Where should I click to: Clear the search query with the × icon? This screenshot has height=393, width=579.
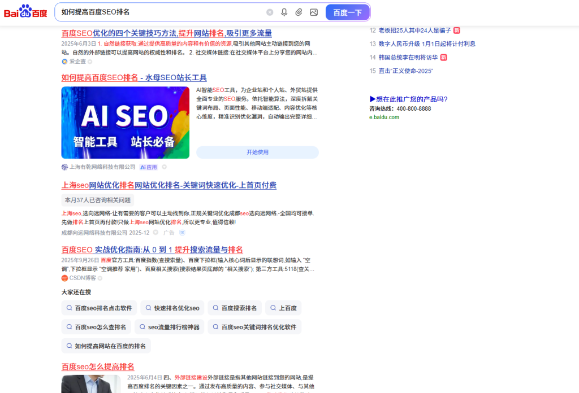pyautogui.click(x=270, y=12)
